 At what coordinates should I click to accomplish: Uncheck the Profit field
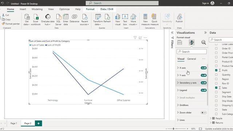point(216,70)
